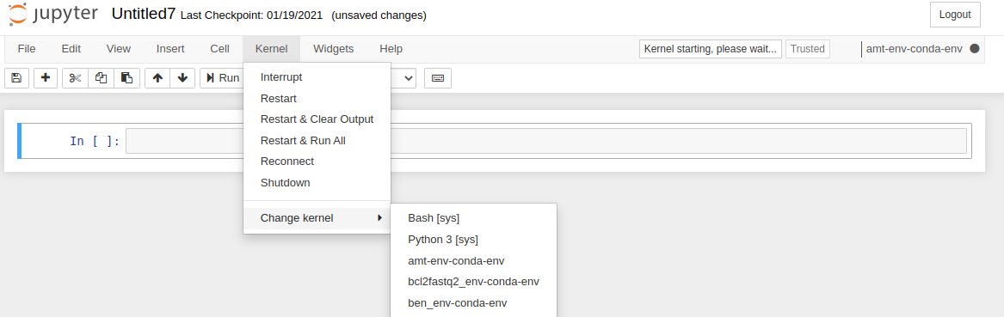The width and height of the screenshot is (1004, 317).
Task: Move selected cell down arrow
Action: tap(182, 78)
